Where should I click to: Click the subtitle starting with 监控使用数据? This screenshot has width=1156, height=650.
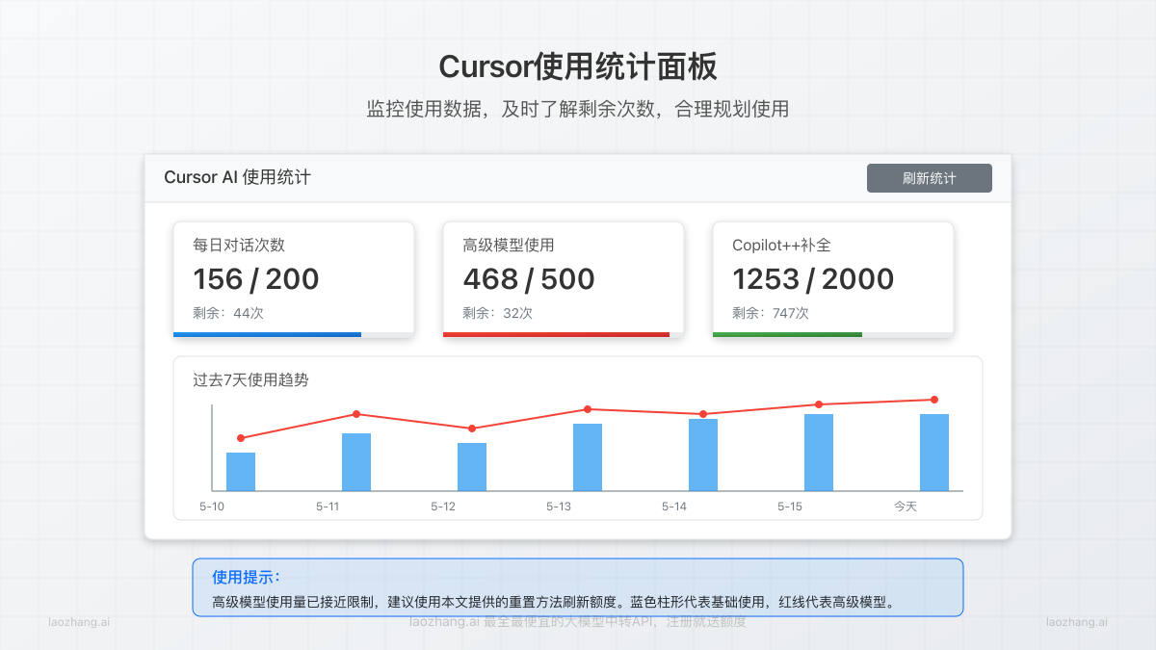click(578, 109)
